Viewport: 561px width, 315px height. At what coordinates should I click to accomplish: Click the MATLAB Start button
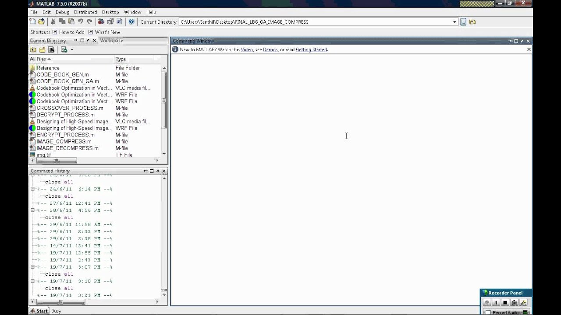pyautogui.click(x=39, y=311)
